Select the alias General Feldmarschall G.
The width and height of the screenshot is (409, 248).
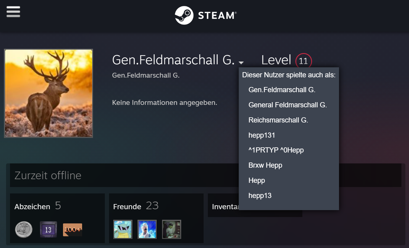(x=288, y=105)
